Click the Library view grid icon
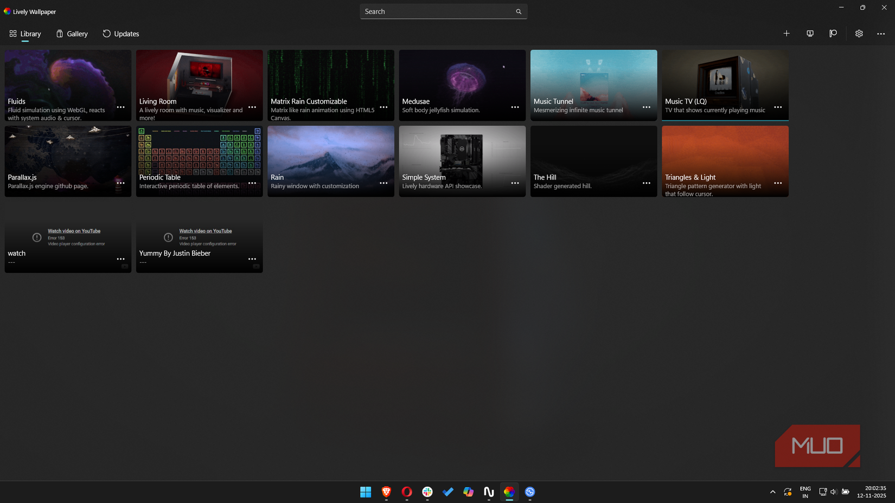The height and width of the screenshot is (503, 895). coord(13,33)
